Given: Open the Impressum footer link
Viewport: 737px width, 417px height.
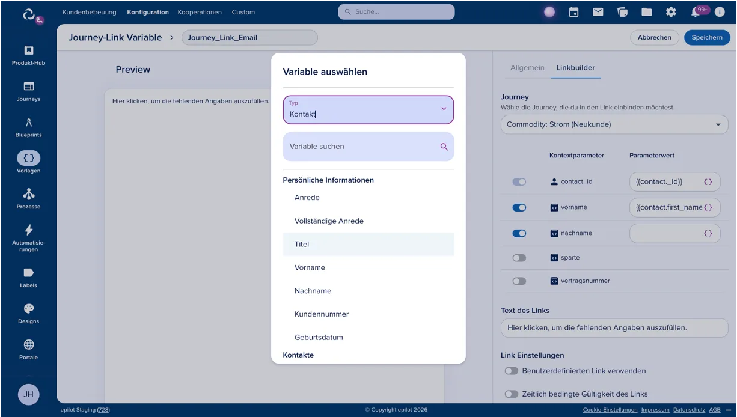Looking at the screenshot, I should (655, 410).
